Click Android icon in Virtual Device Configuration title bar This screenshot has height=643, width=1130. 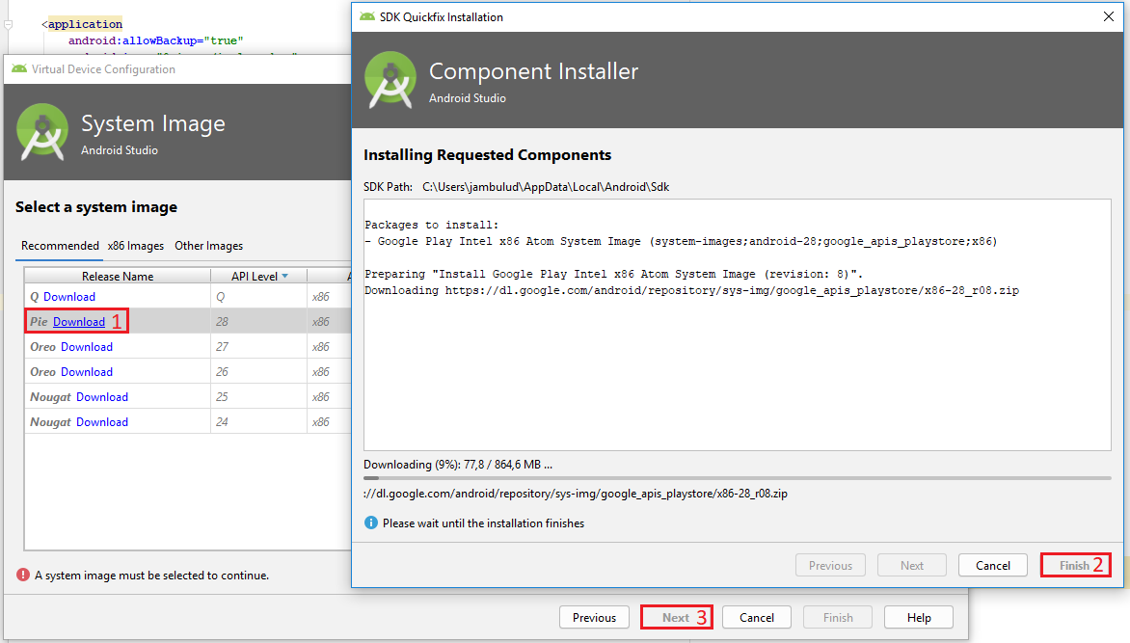point(18,69)
